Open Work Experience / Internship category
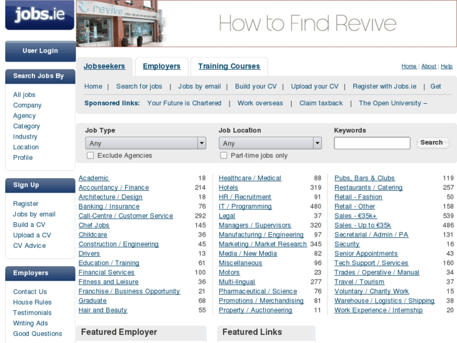 pos(378,310)
